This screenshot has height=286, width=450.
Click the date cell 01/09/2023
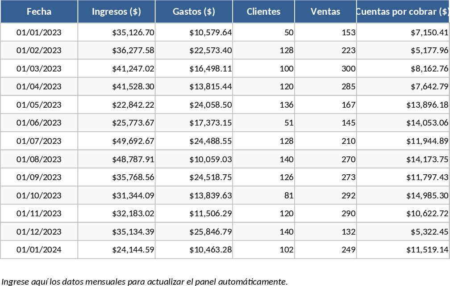coord(39,177)
